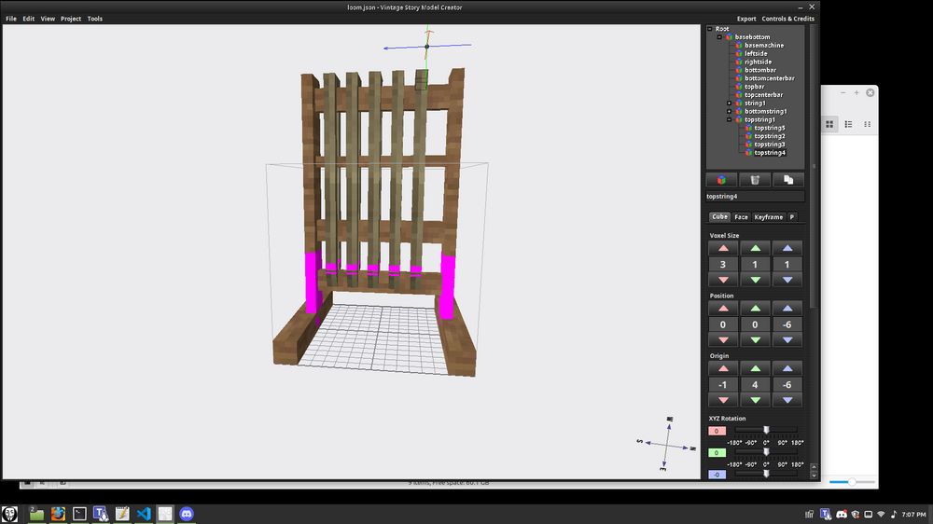Open Controls & Credits

787,19
